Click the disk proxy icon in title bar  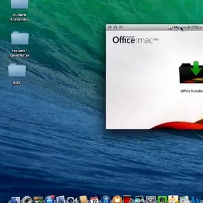[x=171, y=27]
